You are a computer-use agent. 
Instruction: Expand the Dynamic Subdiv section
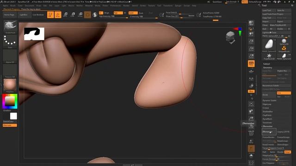pos(269,101)
